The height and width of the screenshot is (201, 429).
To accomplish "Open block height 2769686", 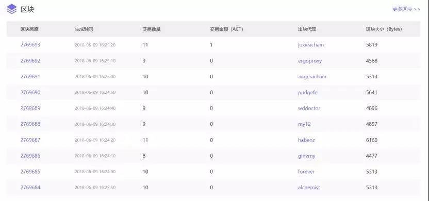I will point(30,156).
